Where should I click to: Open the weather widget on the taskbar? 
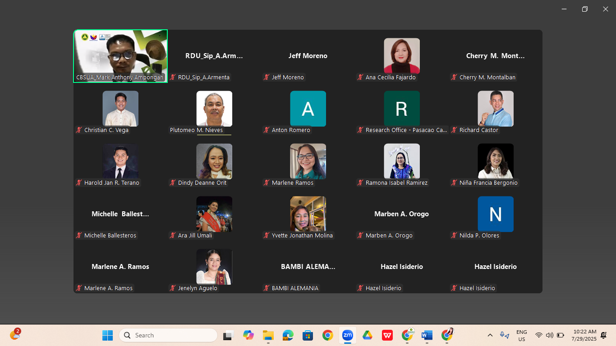pos(15,335)
